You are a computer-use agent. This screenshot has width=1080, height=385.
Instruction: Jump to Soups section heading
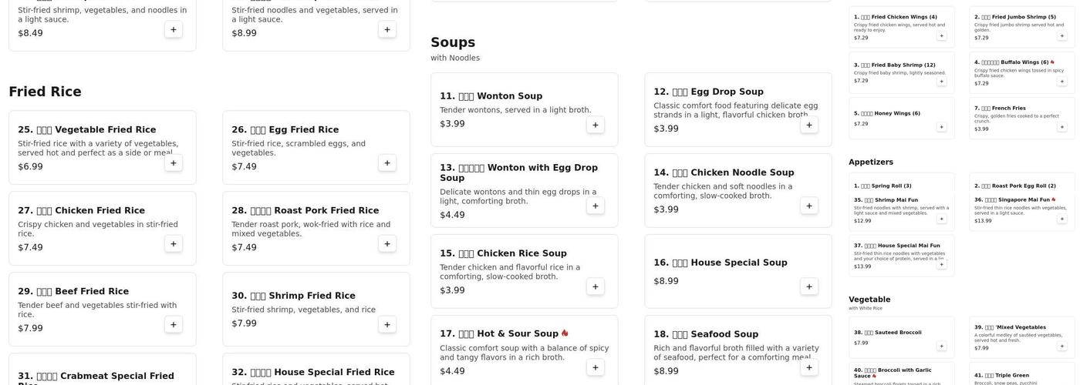coord(453,42)
